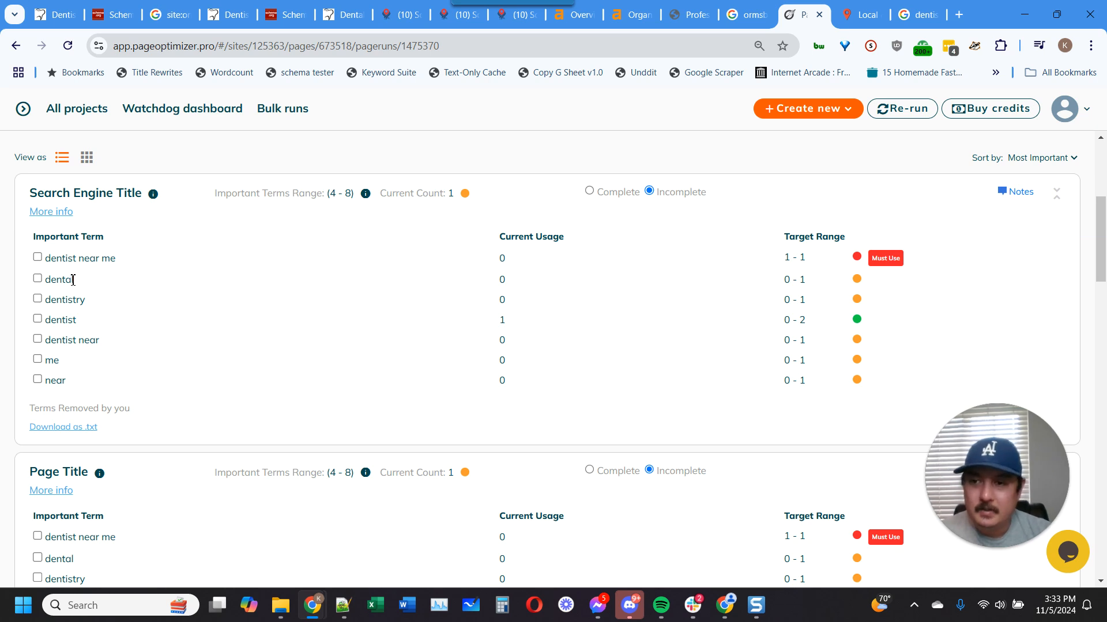Click Download as .txt link
This screenshot has width=1107, height=622.
point(62,427)
